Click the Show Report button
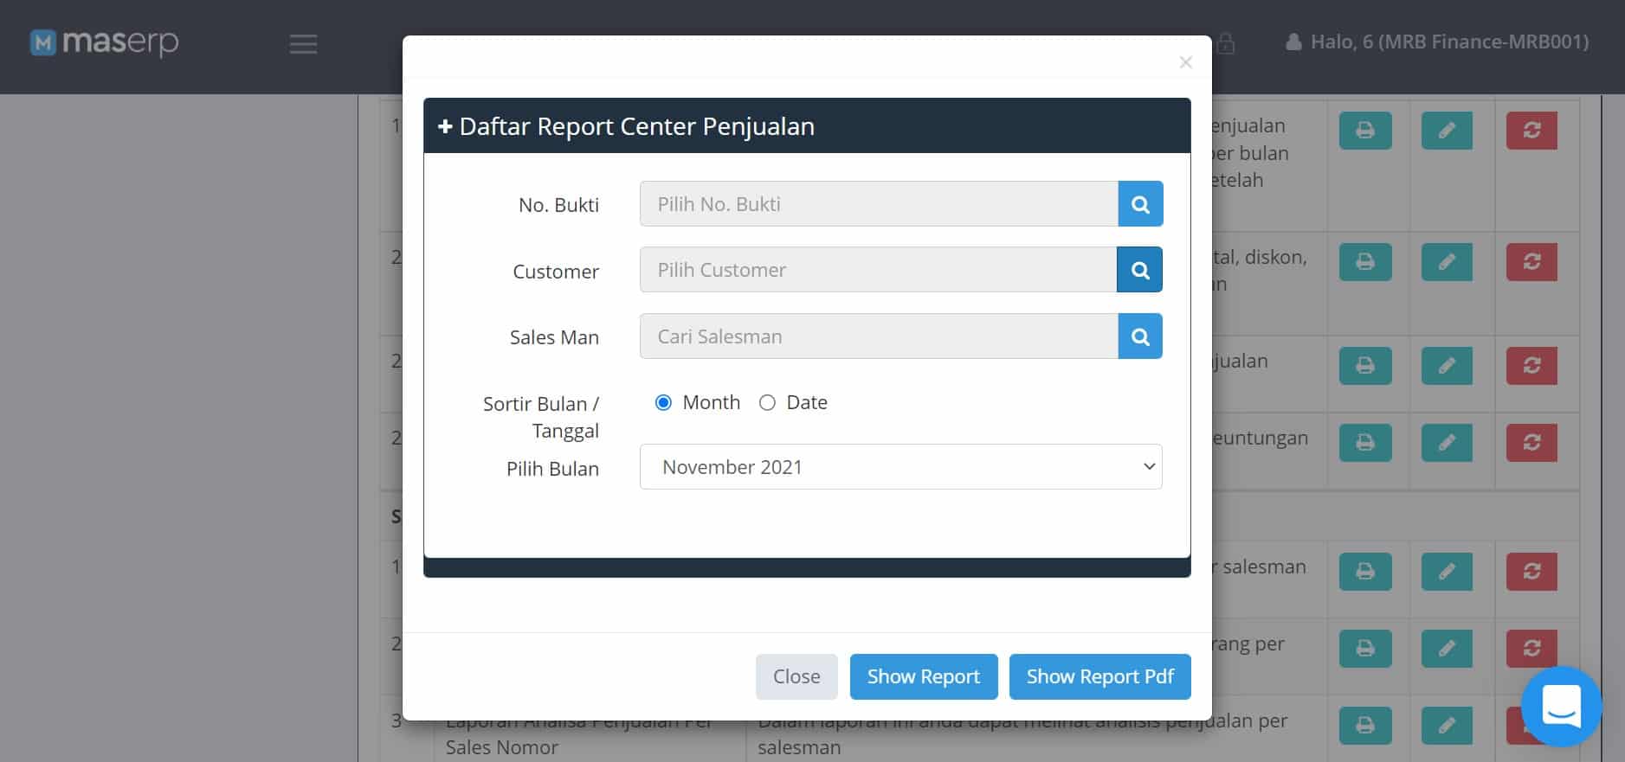The width and height of the screenshot is (1625, 762). (x=923, y=676)
